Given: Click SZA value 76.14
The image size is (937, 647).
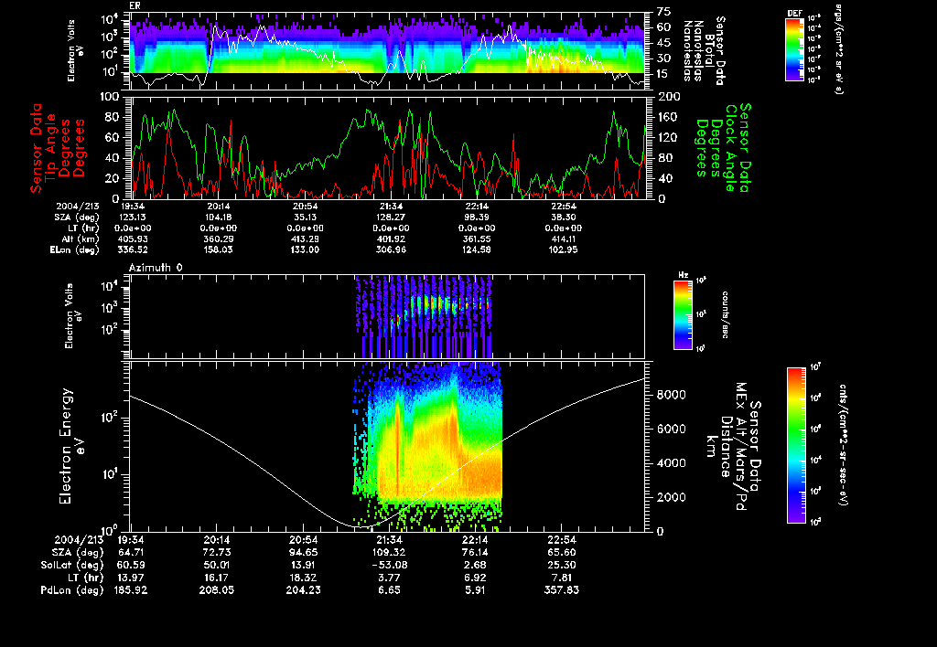Looking at the screenshot, I should [x=475, y=553].
